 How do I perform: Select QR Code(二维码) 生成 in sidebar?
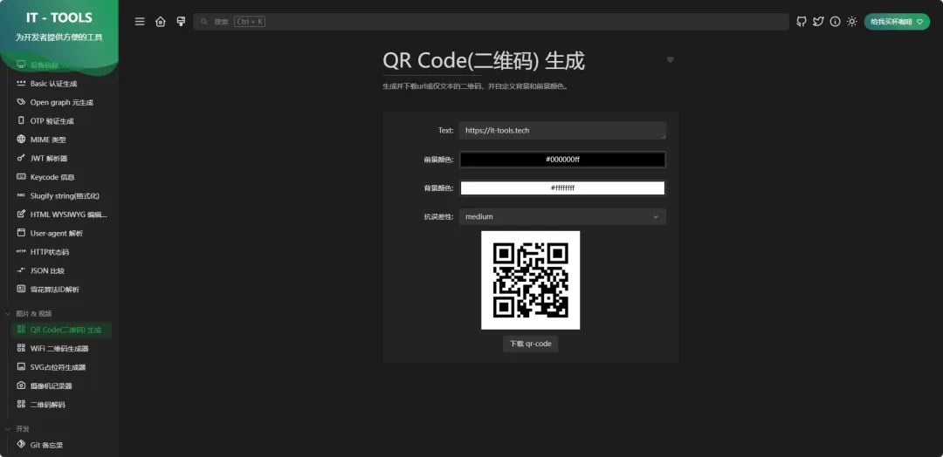[61, 330]
